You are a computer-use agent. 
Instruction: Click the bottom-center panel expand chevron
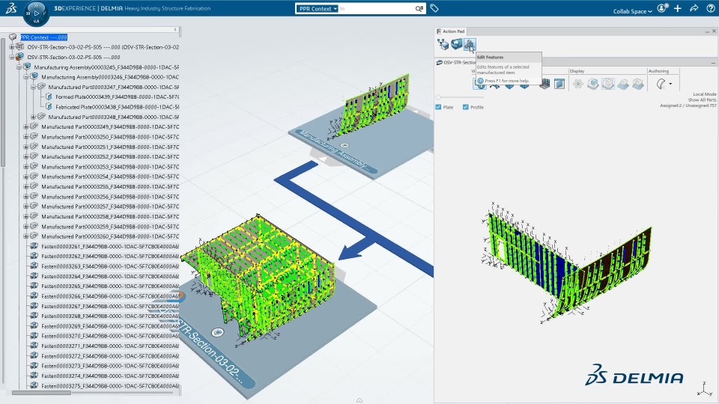[359, 400]
